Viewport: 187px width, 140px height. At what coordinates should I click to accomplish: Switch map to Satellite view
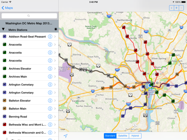point(123,136)
